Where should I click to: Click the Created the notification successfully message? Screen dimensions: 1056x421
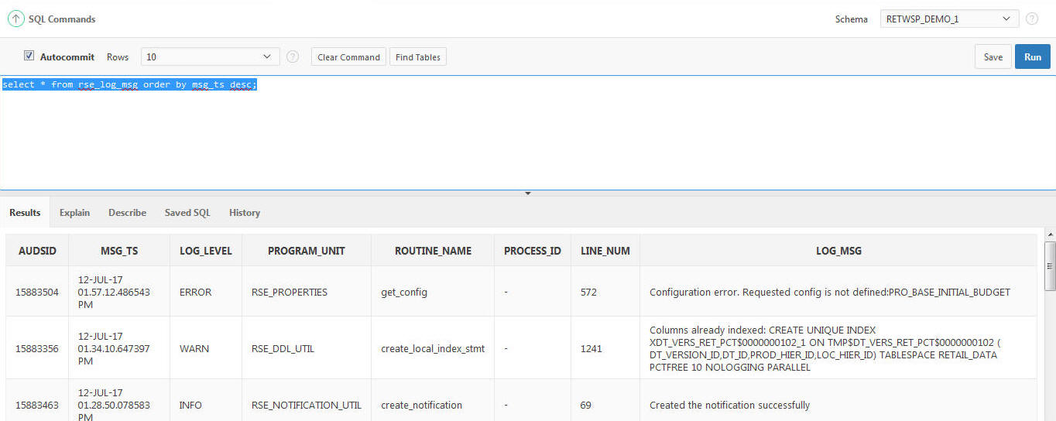pyautogui.click(x=730, y=405)
